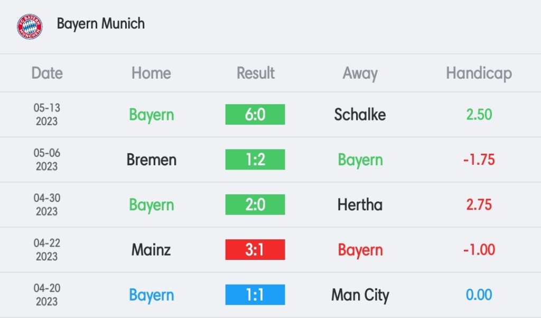Select the Home column header

[x=151, y=73]
